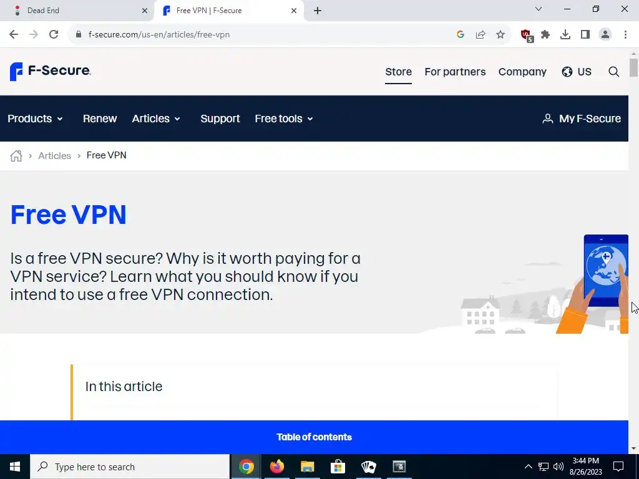Open the tab search chevron

[x=539, y=9]
